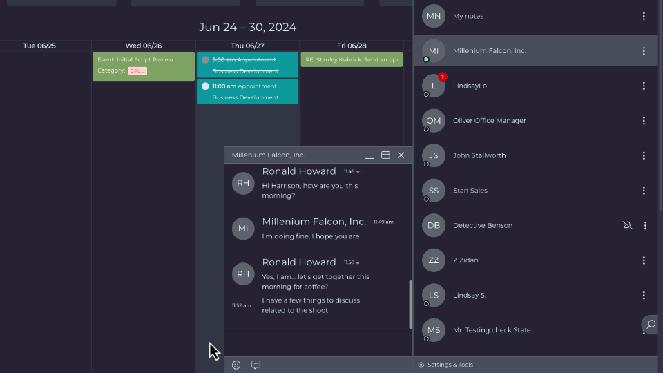Screen dimensions: 663x373
Task: Uncheck the completed 9:00 am appointment
Action: (205, 60)
